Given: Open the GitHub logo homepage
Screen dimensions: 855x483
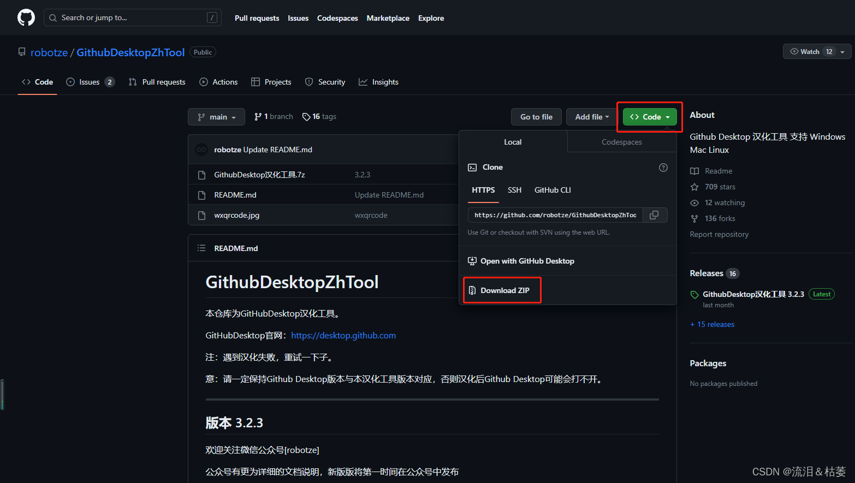Looking at the screenshot, I should (x=26, y=17).
